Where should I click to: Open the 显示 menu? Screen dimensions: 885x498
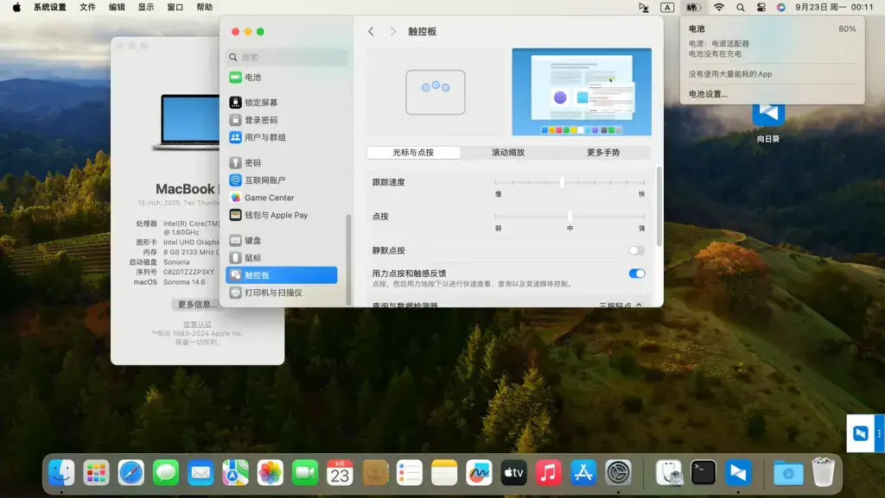146,7
